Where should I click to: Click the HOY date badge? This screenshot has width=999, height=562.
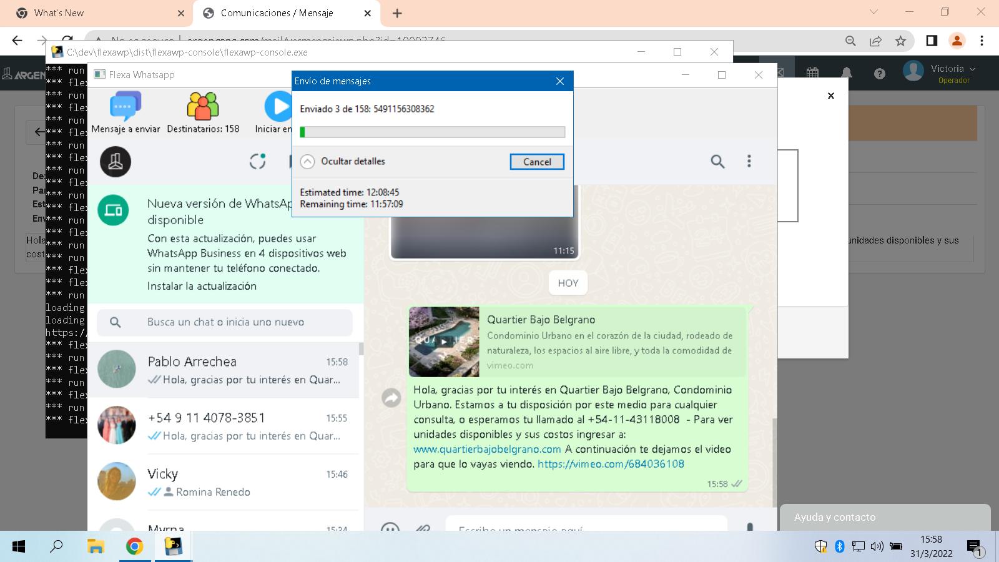coord(568,283)
